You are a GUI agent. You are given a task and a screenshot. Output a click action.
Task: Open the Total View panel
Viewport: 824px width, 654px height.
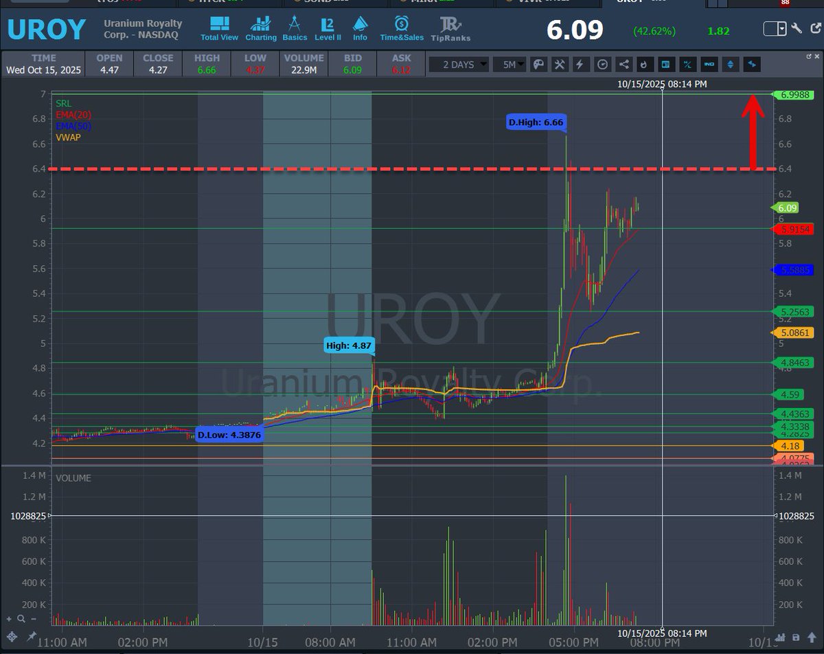click(219, 29)
